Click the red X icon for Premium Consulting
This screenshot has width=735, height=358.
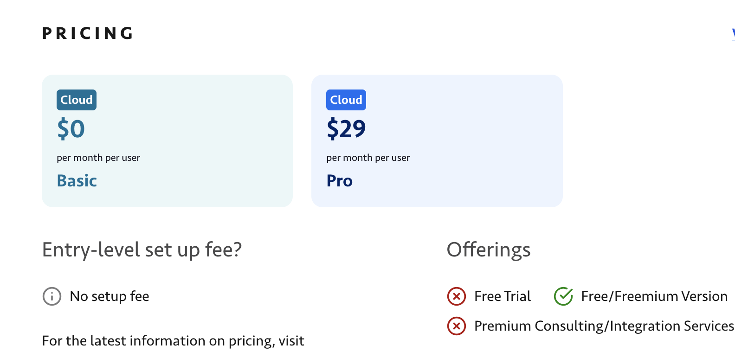tap(457, 326)
